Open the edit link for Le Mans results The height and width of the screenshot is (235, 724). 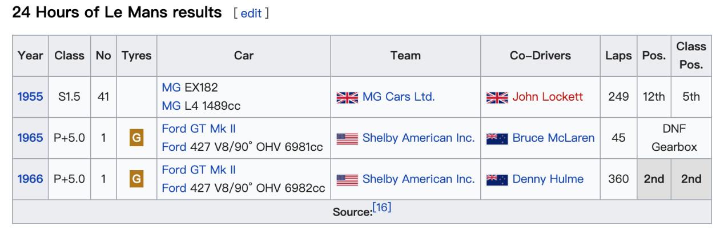pyautogui.click(x=251, y=14)
